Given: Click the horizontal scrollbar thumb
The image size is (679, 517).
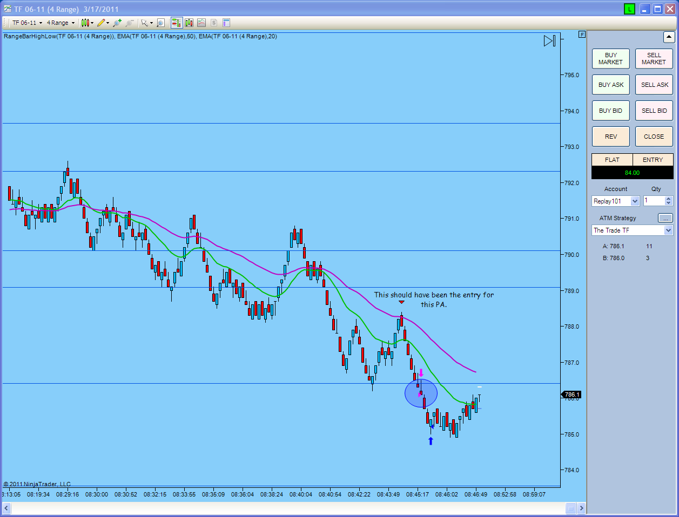Looking at the screenshot, I should coord(571,508).
